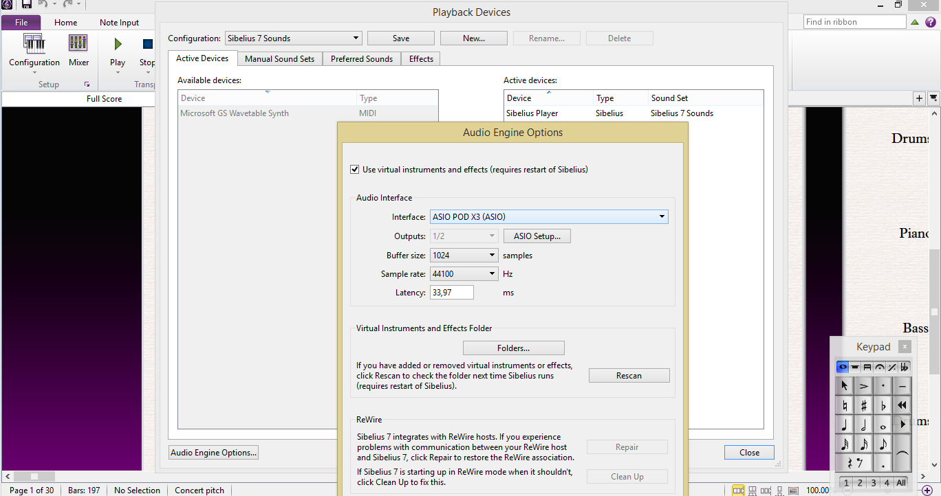Select the whole note keypad layout icon

tap(843, 368)
